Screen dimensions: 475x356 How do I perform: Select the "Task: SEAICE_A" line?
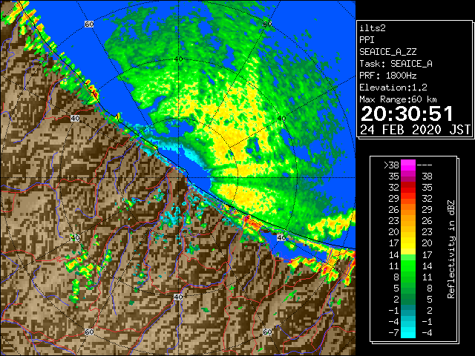tap(396, 64)
